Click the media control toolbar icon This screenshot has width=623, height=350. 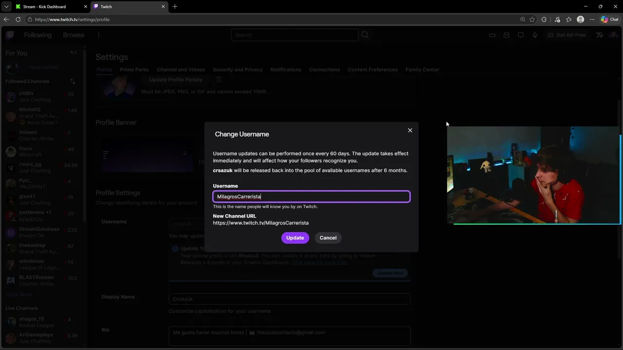pos(557,19)
